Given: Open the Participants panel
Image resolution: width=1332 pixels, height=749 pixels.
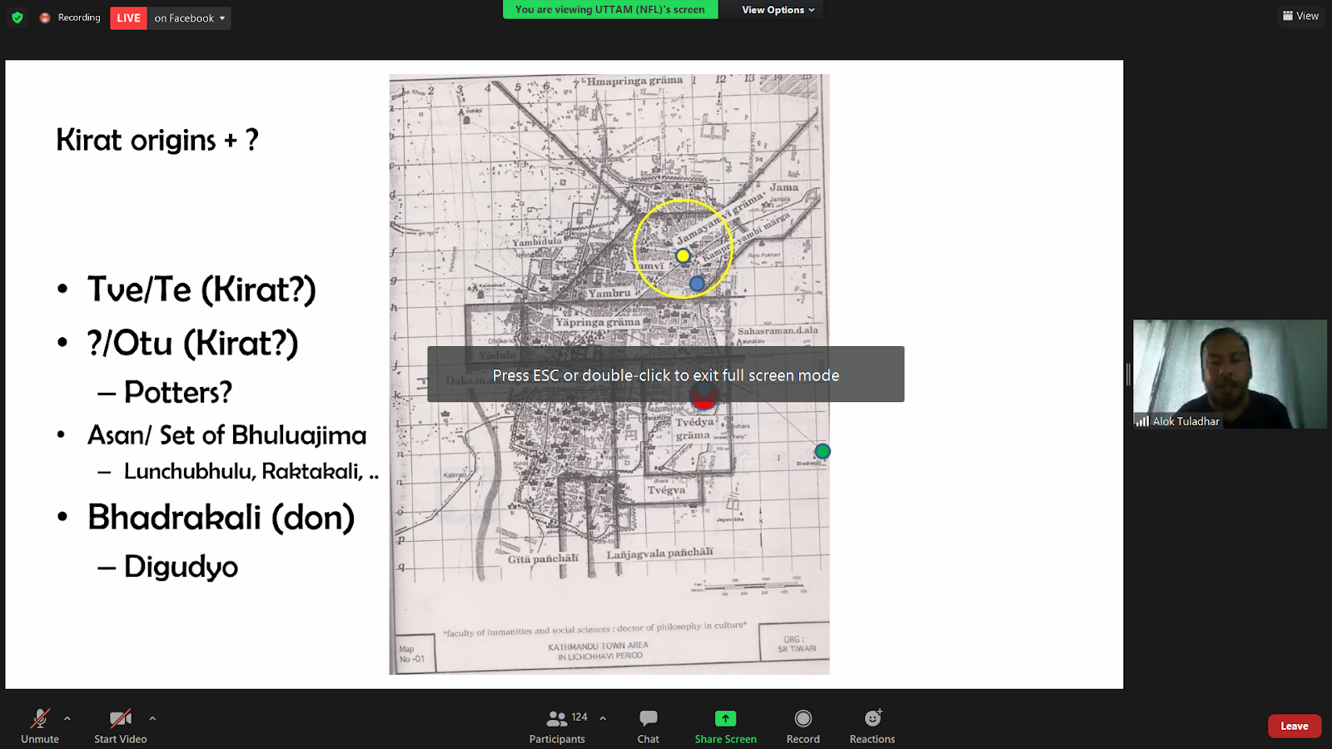Looking at the screenshot, I should pos(557,726).
